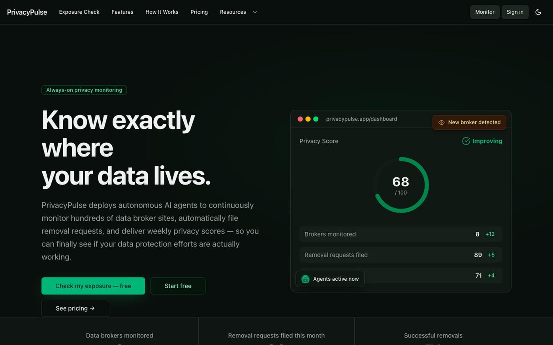Click the Privacy Score heading

coord(319,141)
